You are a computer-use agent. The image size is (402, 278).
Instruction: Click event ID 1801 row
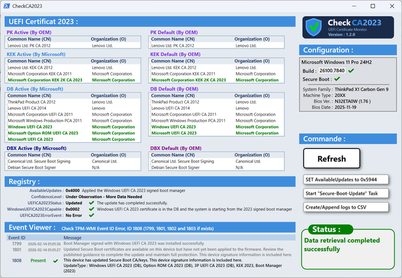pos(151,252)
